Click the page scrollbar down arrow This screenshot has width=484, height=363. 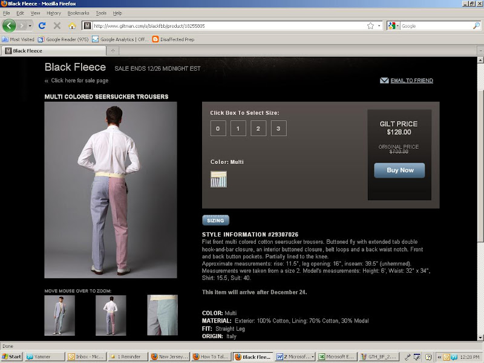coord(480,338)
